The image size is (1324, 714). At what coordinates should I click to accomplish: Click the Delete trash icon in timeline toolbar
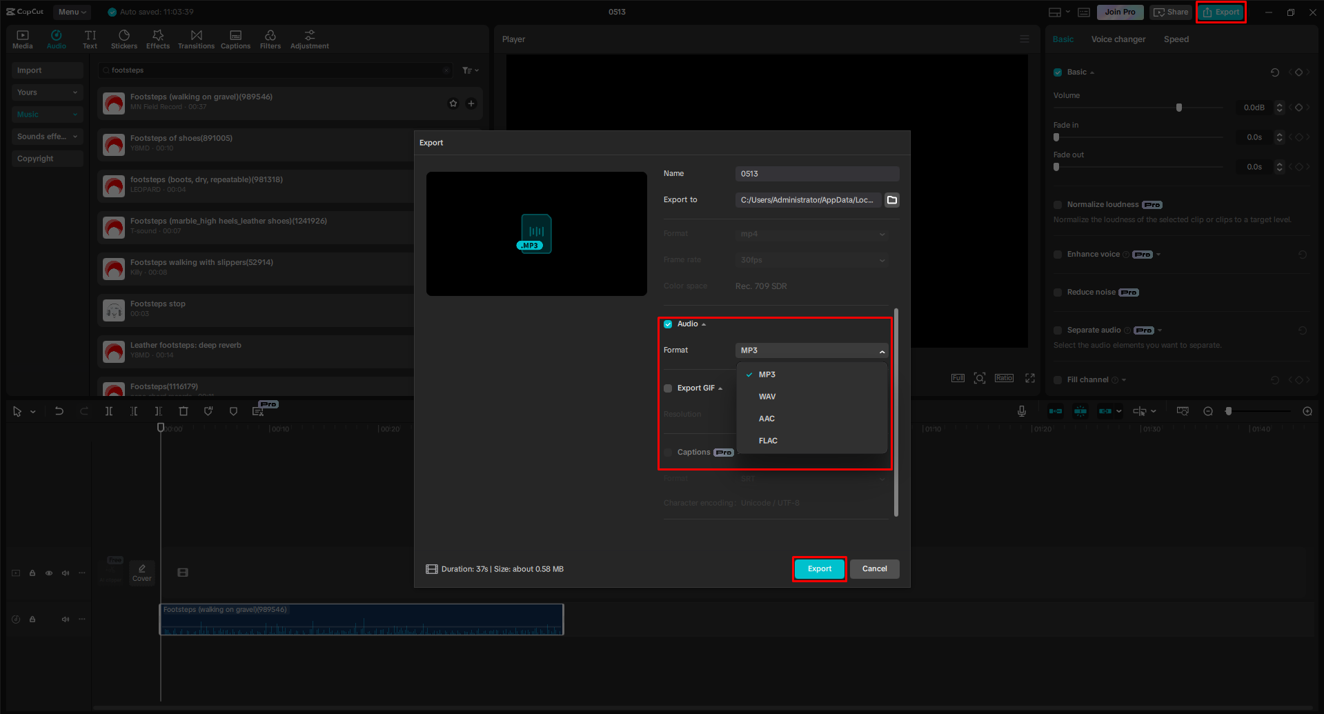(184, 410)
